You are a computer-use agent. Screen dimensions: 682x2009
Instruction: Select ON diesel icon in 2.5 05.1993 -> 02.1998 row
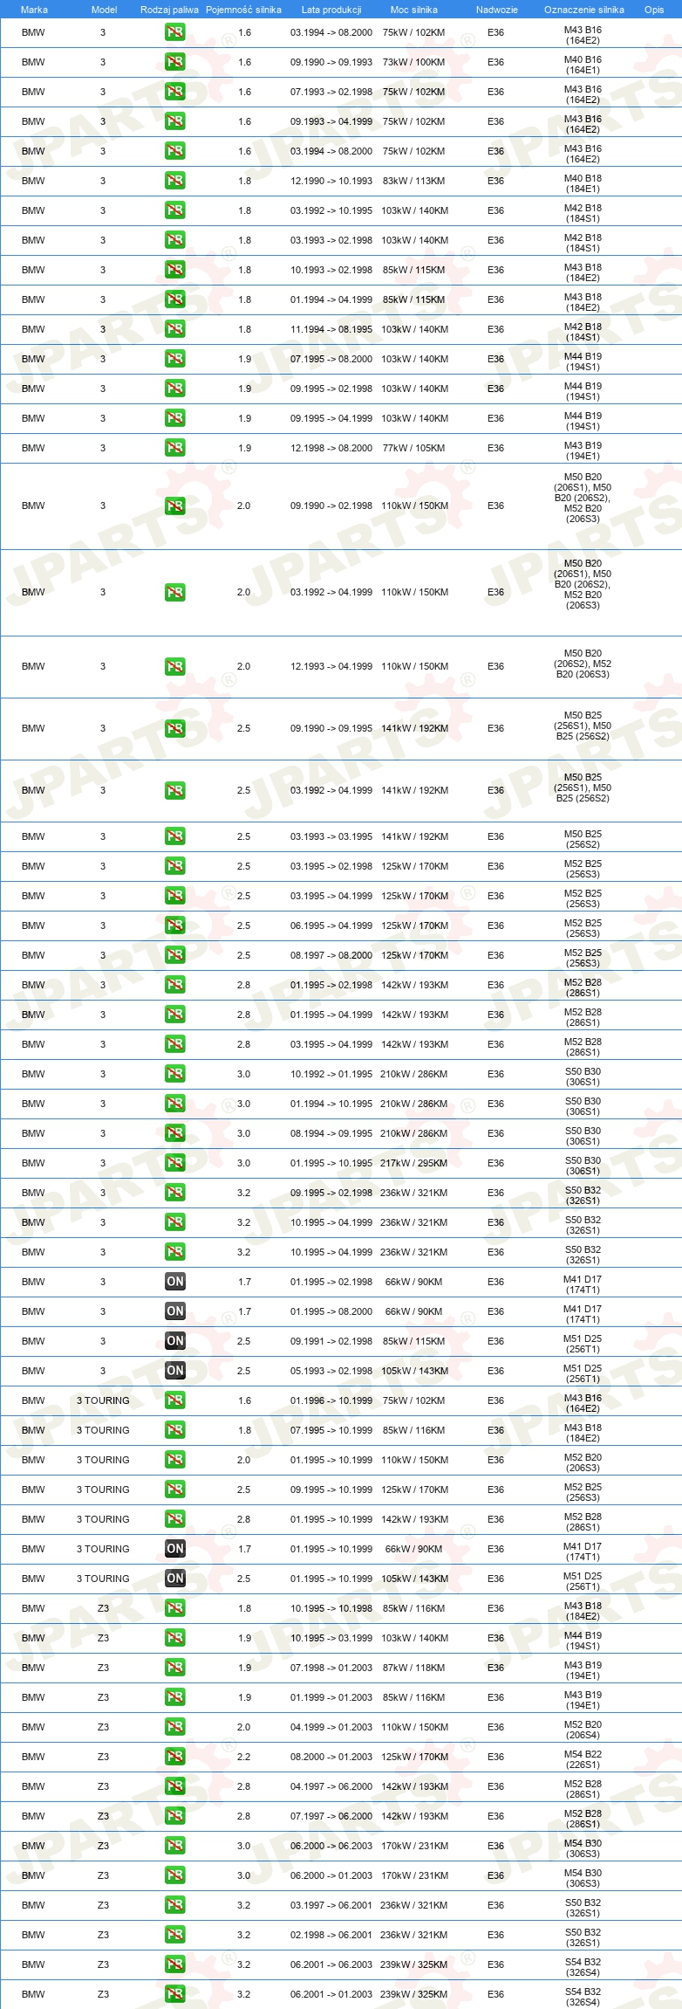(x=174, y=1371)
